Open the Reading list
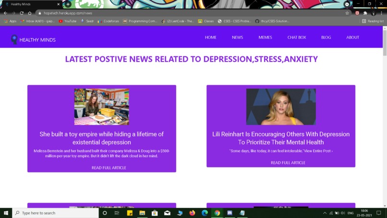Image resolution: width=387 pixels, height=218 pixels. coord(373,21)
